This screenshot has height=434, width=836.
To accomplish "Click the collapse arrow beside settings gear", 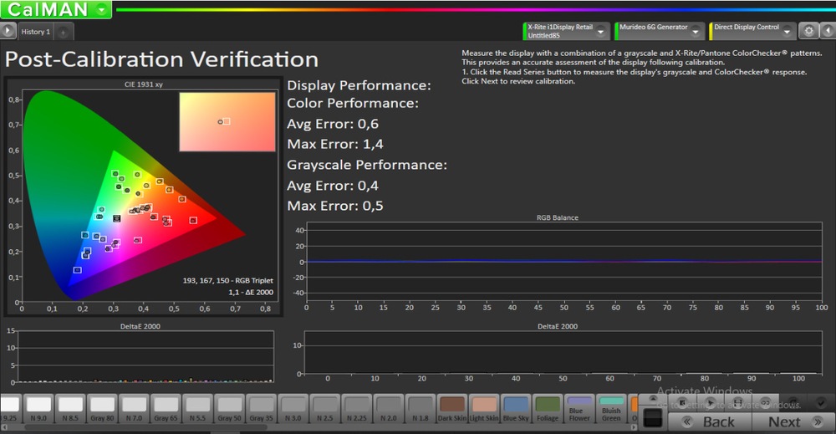I will point(827,31).
